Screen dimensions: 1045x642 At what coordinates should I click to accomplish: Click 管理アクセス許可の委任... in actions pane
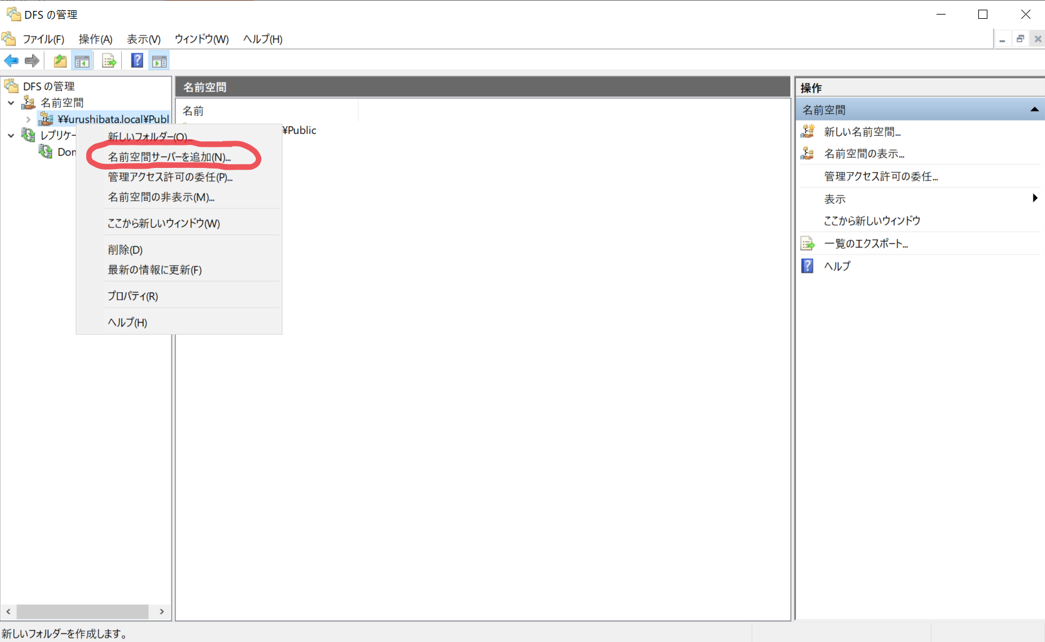click(881, 176)
